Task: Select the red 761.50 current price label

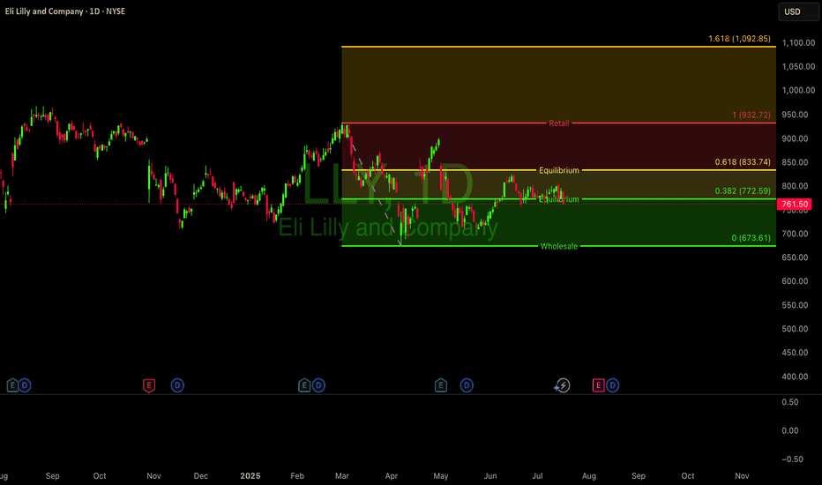Action: pos(795,205)
